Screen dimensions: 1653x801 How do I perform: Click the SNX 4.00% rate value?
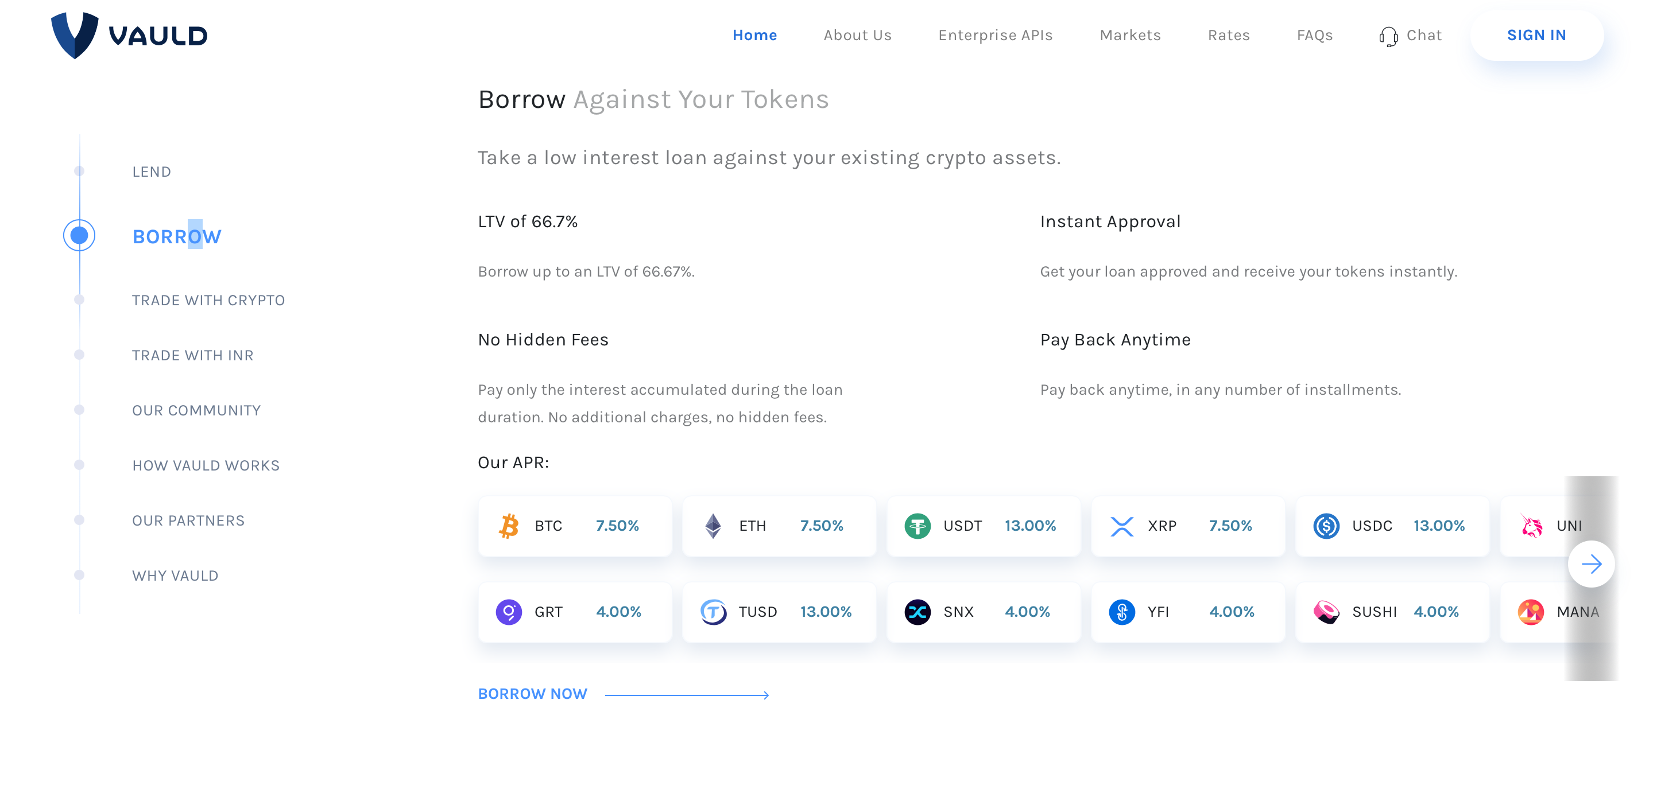pyautogui.click(x=1027, y=612)
